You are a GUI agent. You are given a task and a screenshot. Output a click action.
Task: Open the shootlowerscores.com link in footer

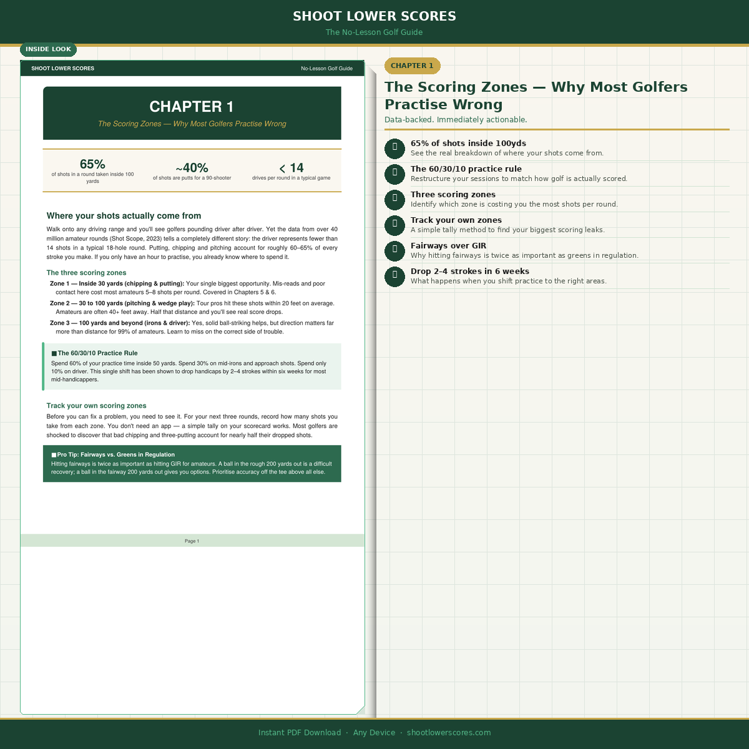click(x=449, y=733)
